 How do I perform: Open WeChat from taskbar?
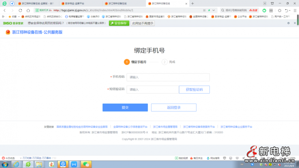[86, 164]
